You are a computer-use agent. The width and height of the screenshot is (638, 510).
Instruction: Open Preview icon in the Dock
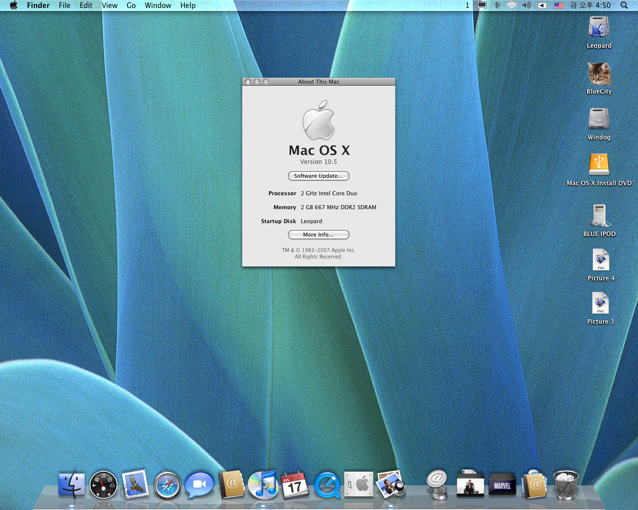tap(391, 485)
